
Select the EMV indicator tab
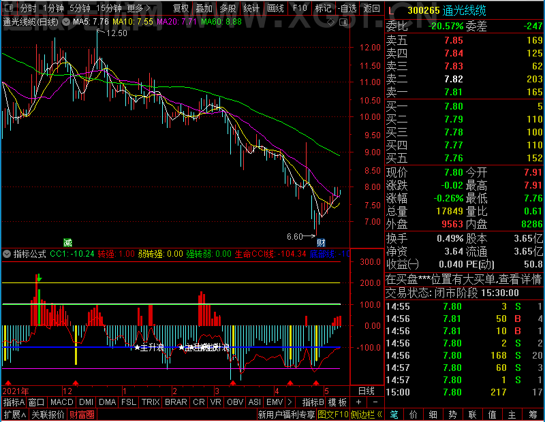(275, 402)
